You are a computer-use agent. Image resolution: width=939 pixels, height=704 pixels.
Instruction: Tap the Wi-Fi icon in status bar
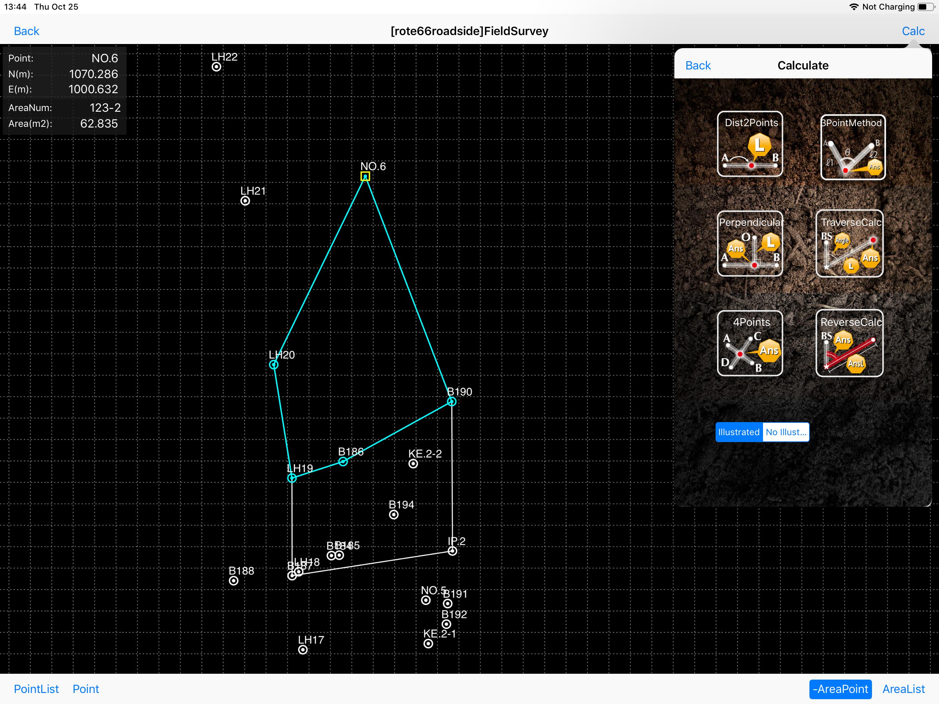(x=854, y=7)
